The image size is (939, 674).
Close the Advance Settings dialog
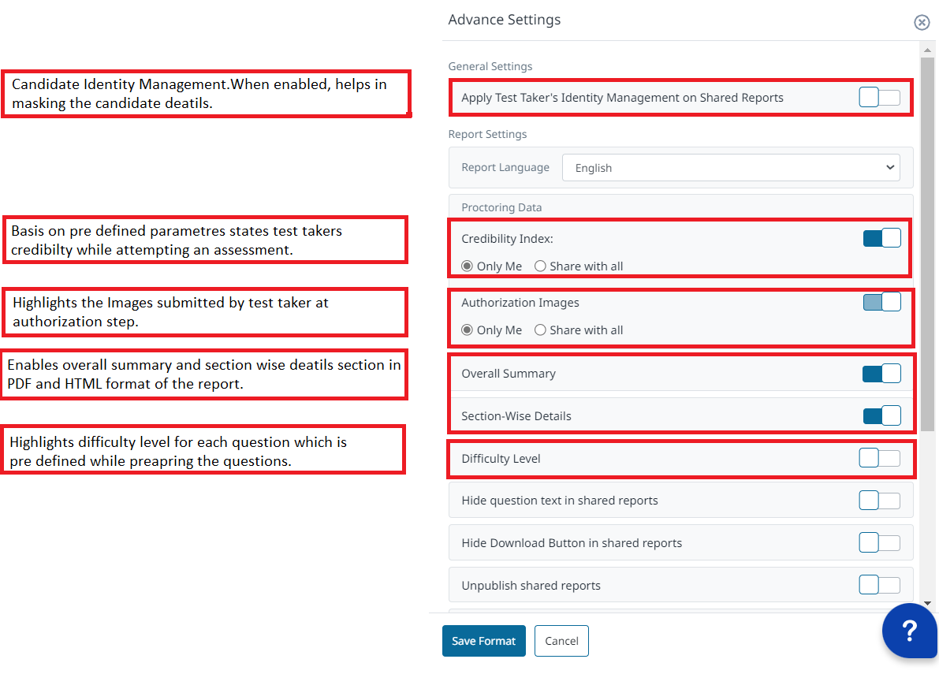(x=922, y=23)
